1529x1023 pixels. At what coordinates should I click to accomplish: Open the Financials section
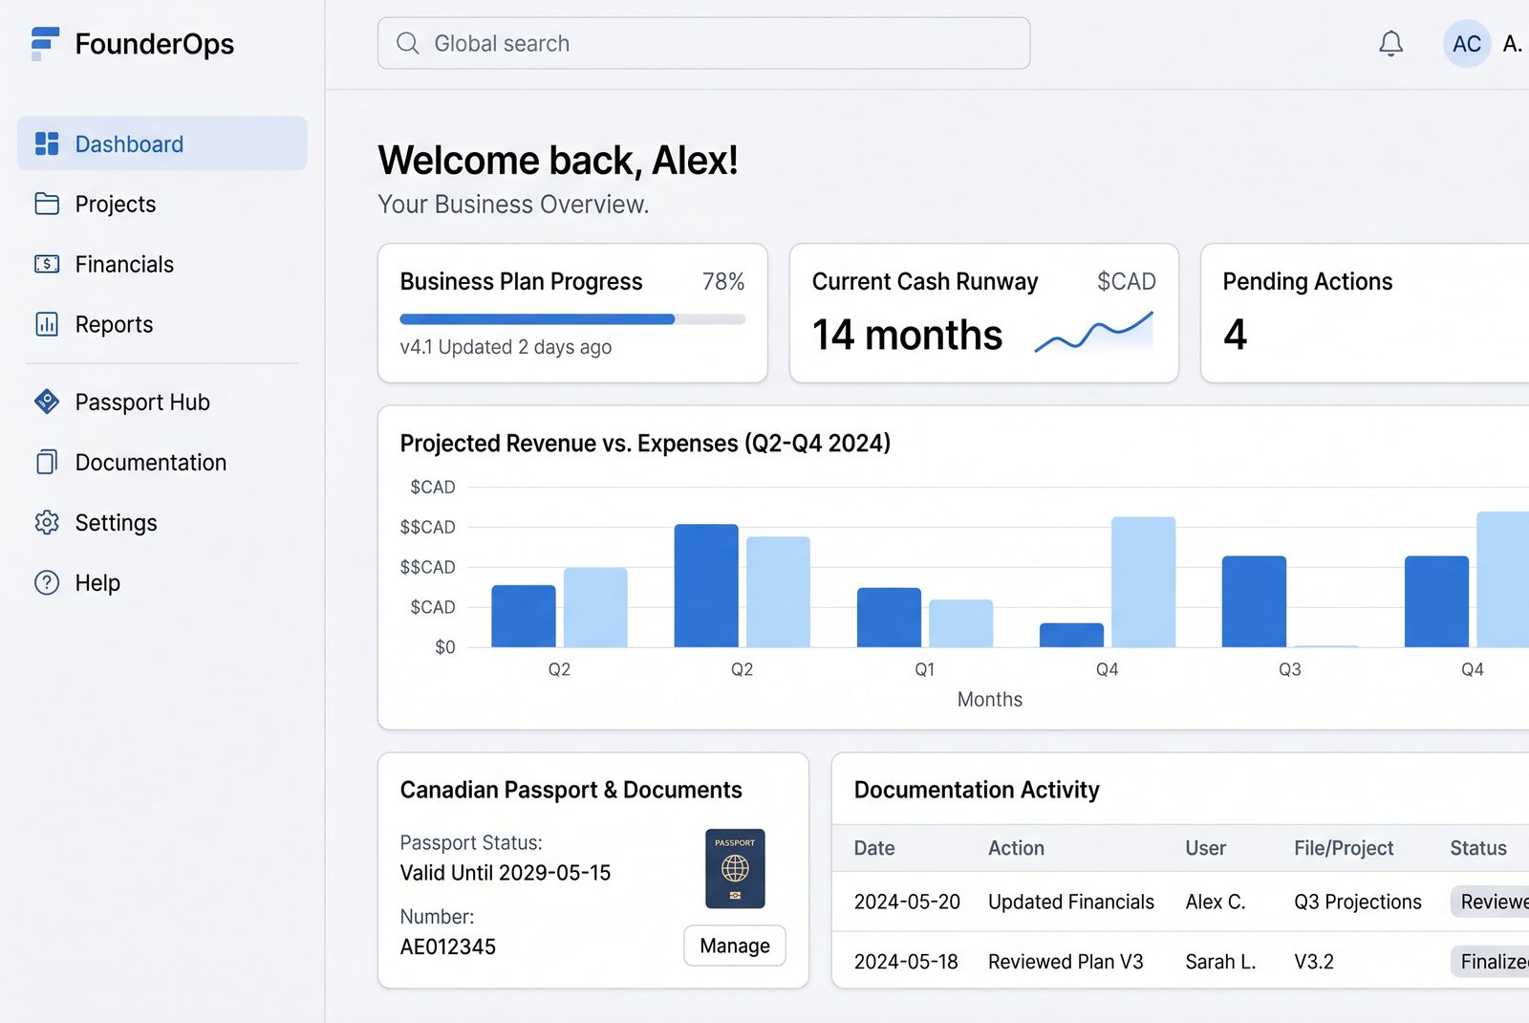[x=124, y=264]
